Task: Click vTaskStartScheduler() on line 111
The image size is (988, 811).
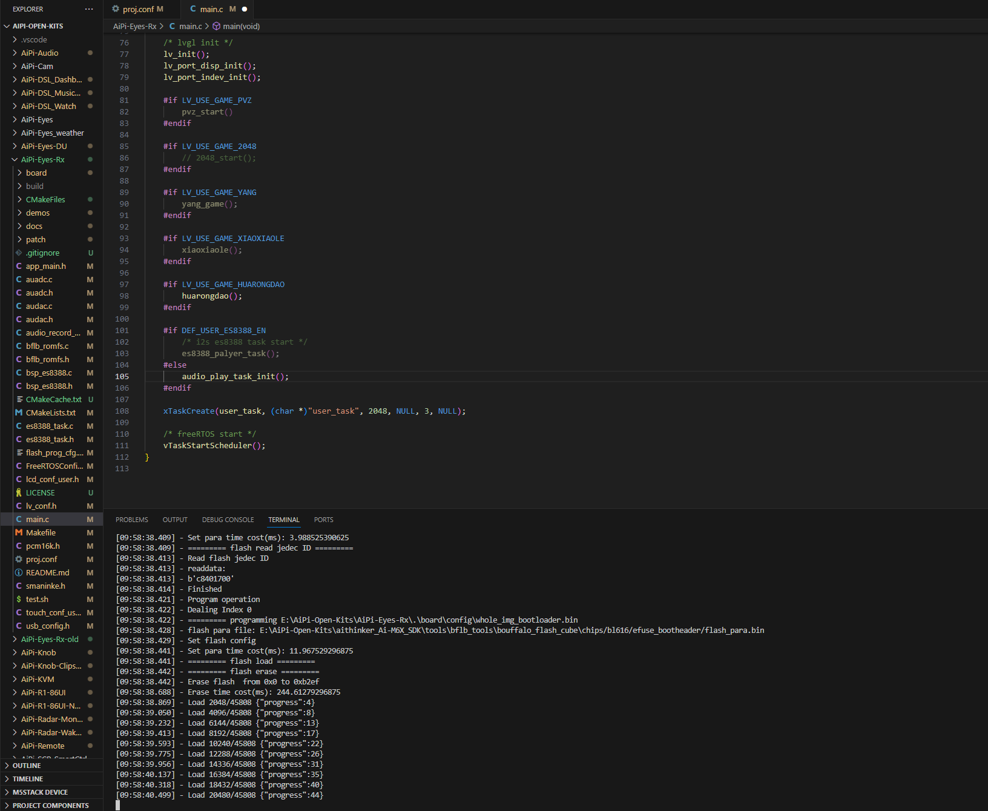Action: coord(214,445)
